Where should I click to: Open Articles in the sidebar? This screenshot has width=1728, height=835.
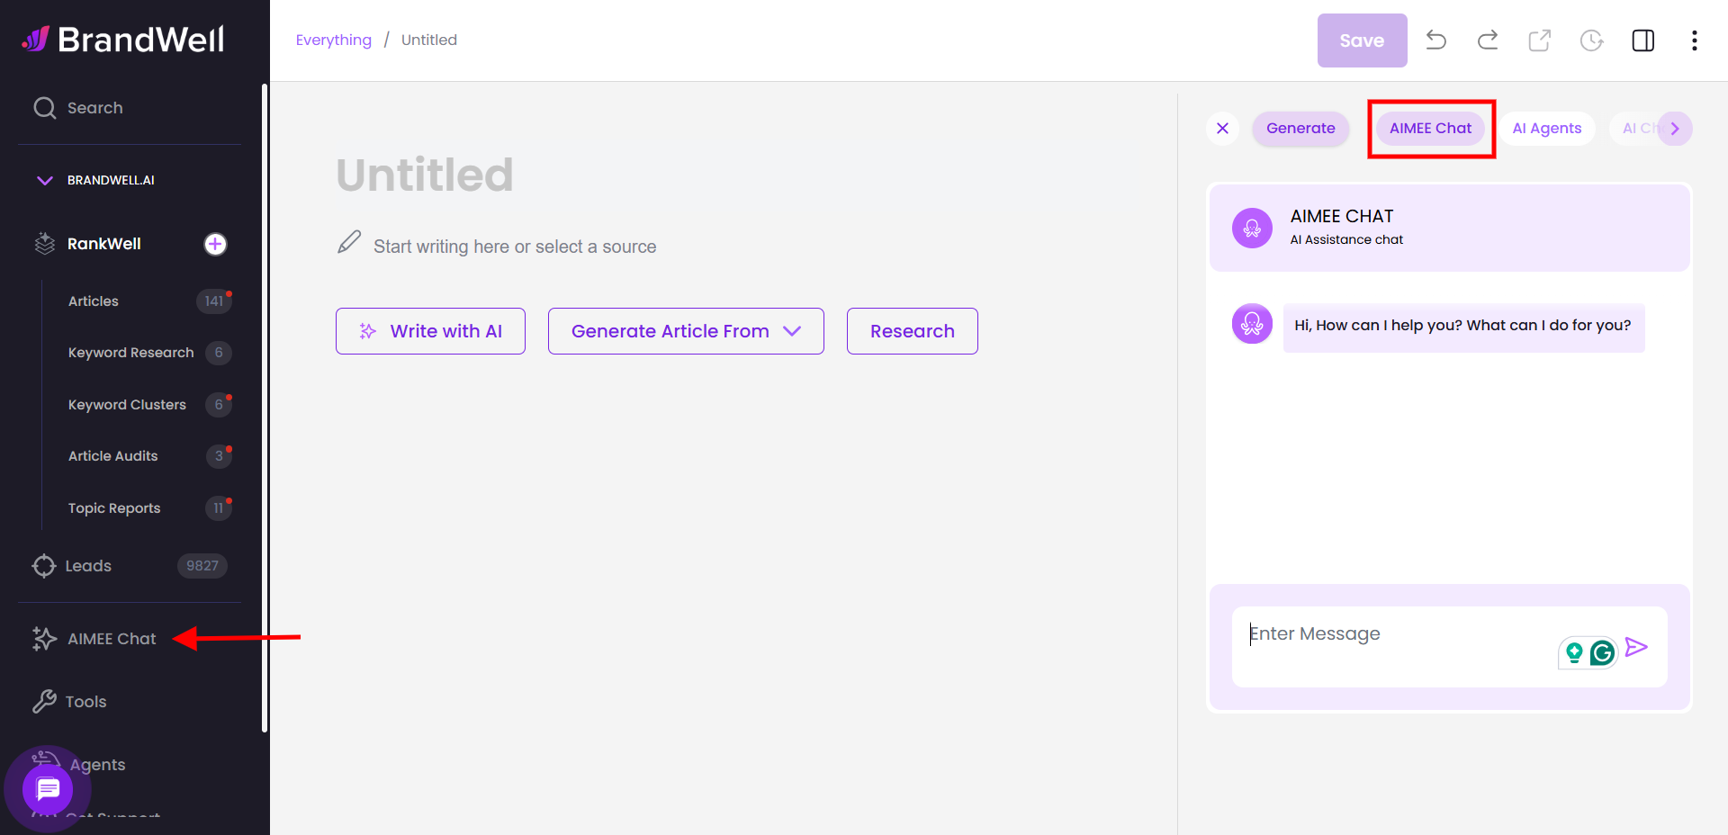(94, 301)
